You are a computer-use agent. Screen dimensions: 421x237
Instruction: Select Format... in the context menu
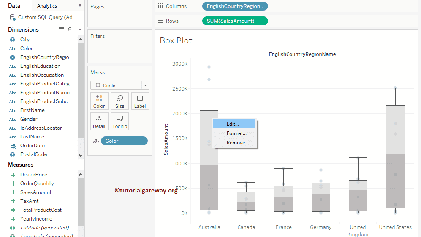(236, 133)
